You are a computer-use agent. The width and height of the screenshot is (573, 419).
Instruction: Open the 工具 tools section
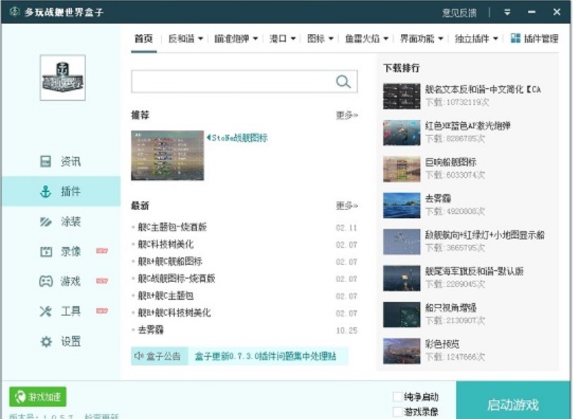[x=61, y=311]
